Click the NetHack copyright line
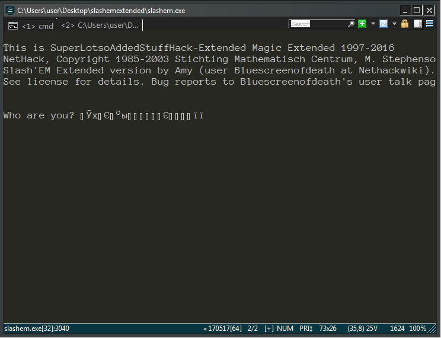Image resolution: width=441 pixels, height=338 pixels. tap(219, 59)
